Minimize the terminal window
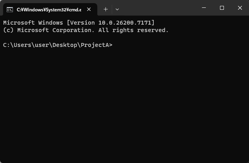249x163 pixels. coord(204,8)
